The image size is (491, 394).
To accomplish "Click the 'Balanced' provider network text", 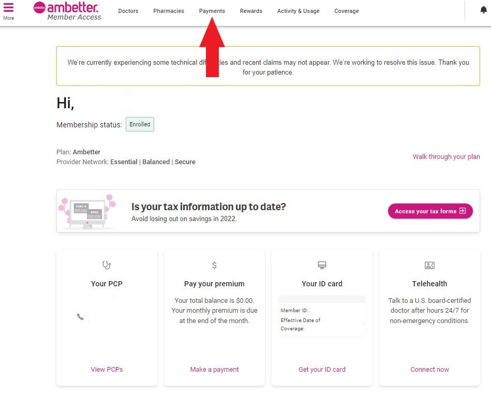I will [x=156, y=162].
